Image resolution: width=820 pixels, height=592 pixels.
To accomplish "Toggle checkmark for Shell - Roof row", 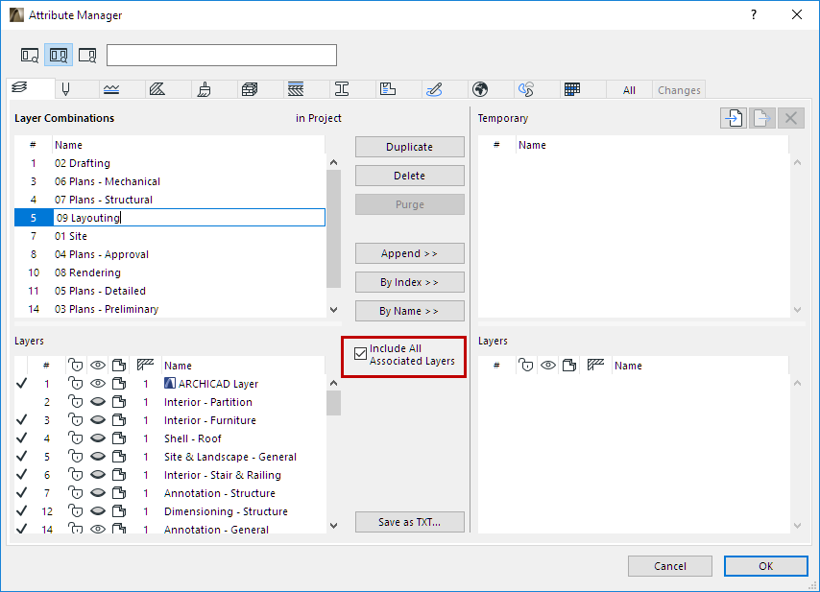I will (x=21, y=438).
